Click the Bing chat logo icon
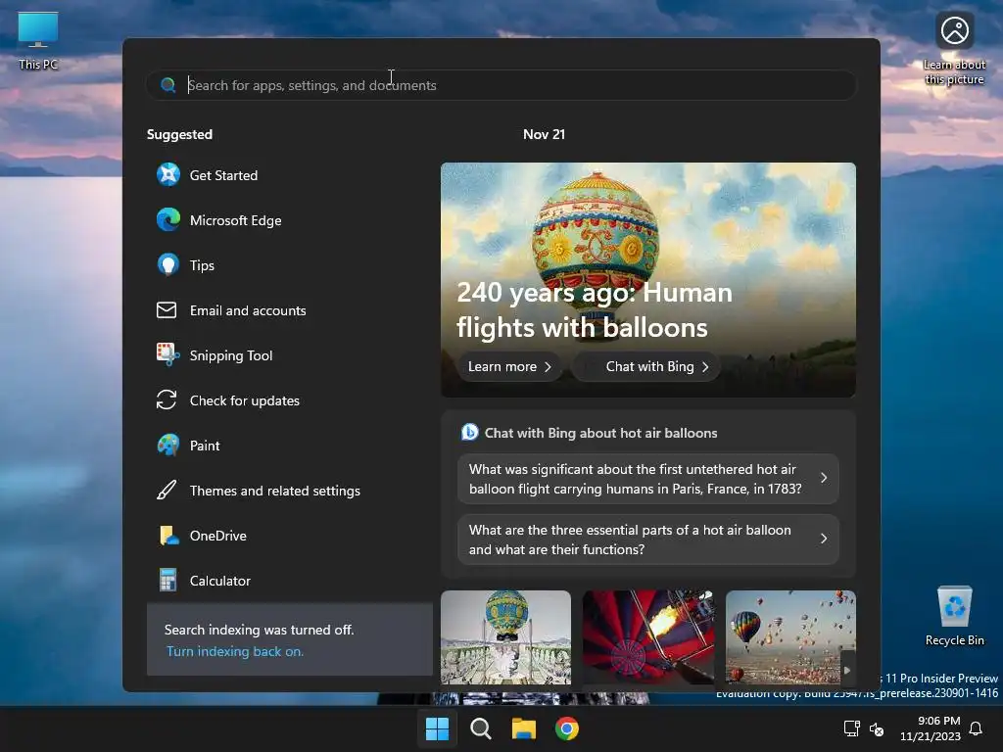1003x752 pixels. [x=469, y=432]
